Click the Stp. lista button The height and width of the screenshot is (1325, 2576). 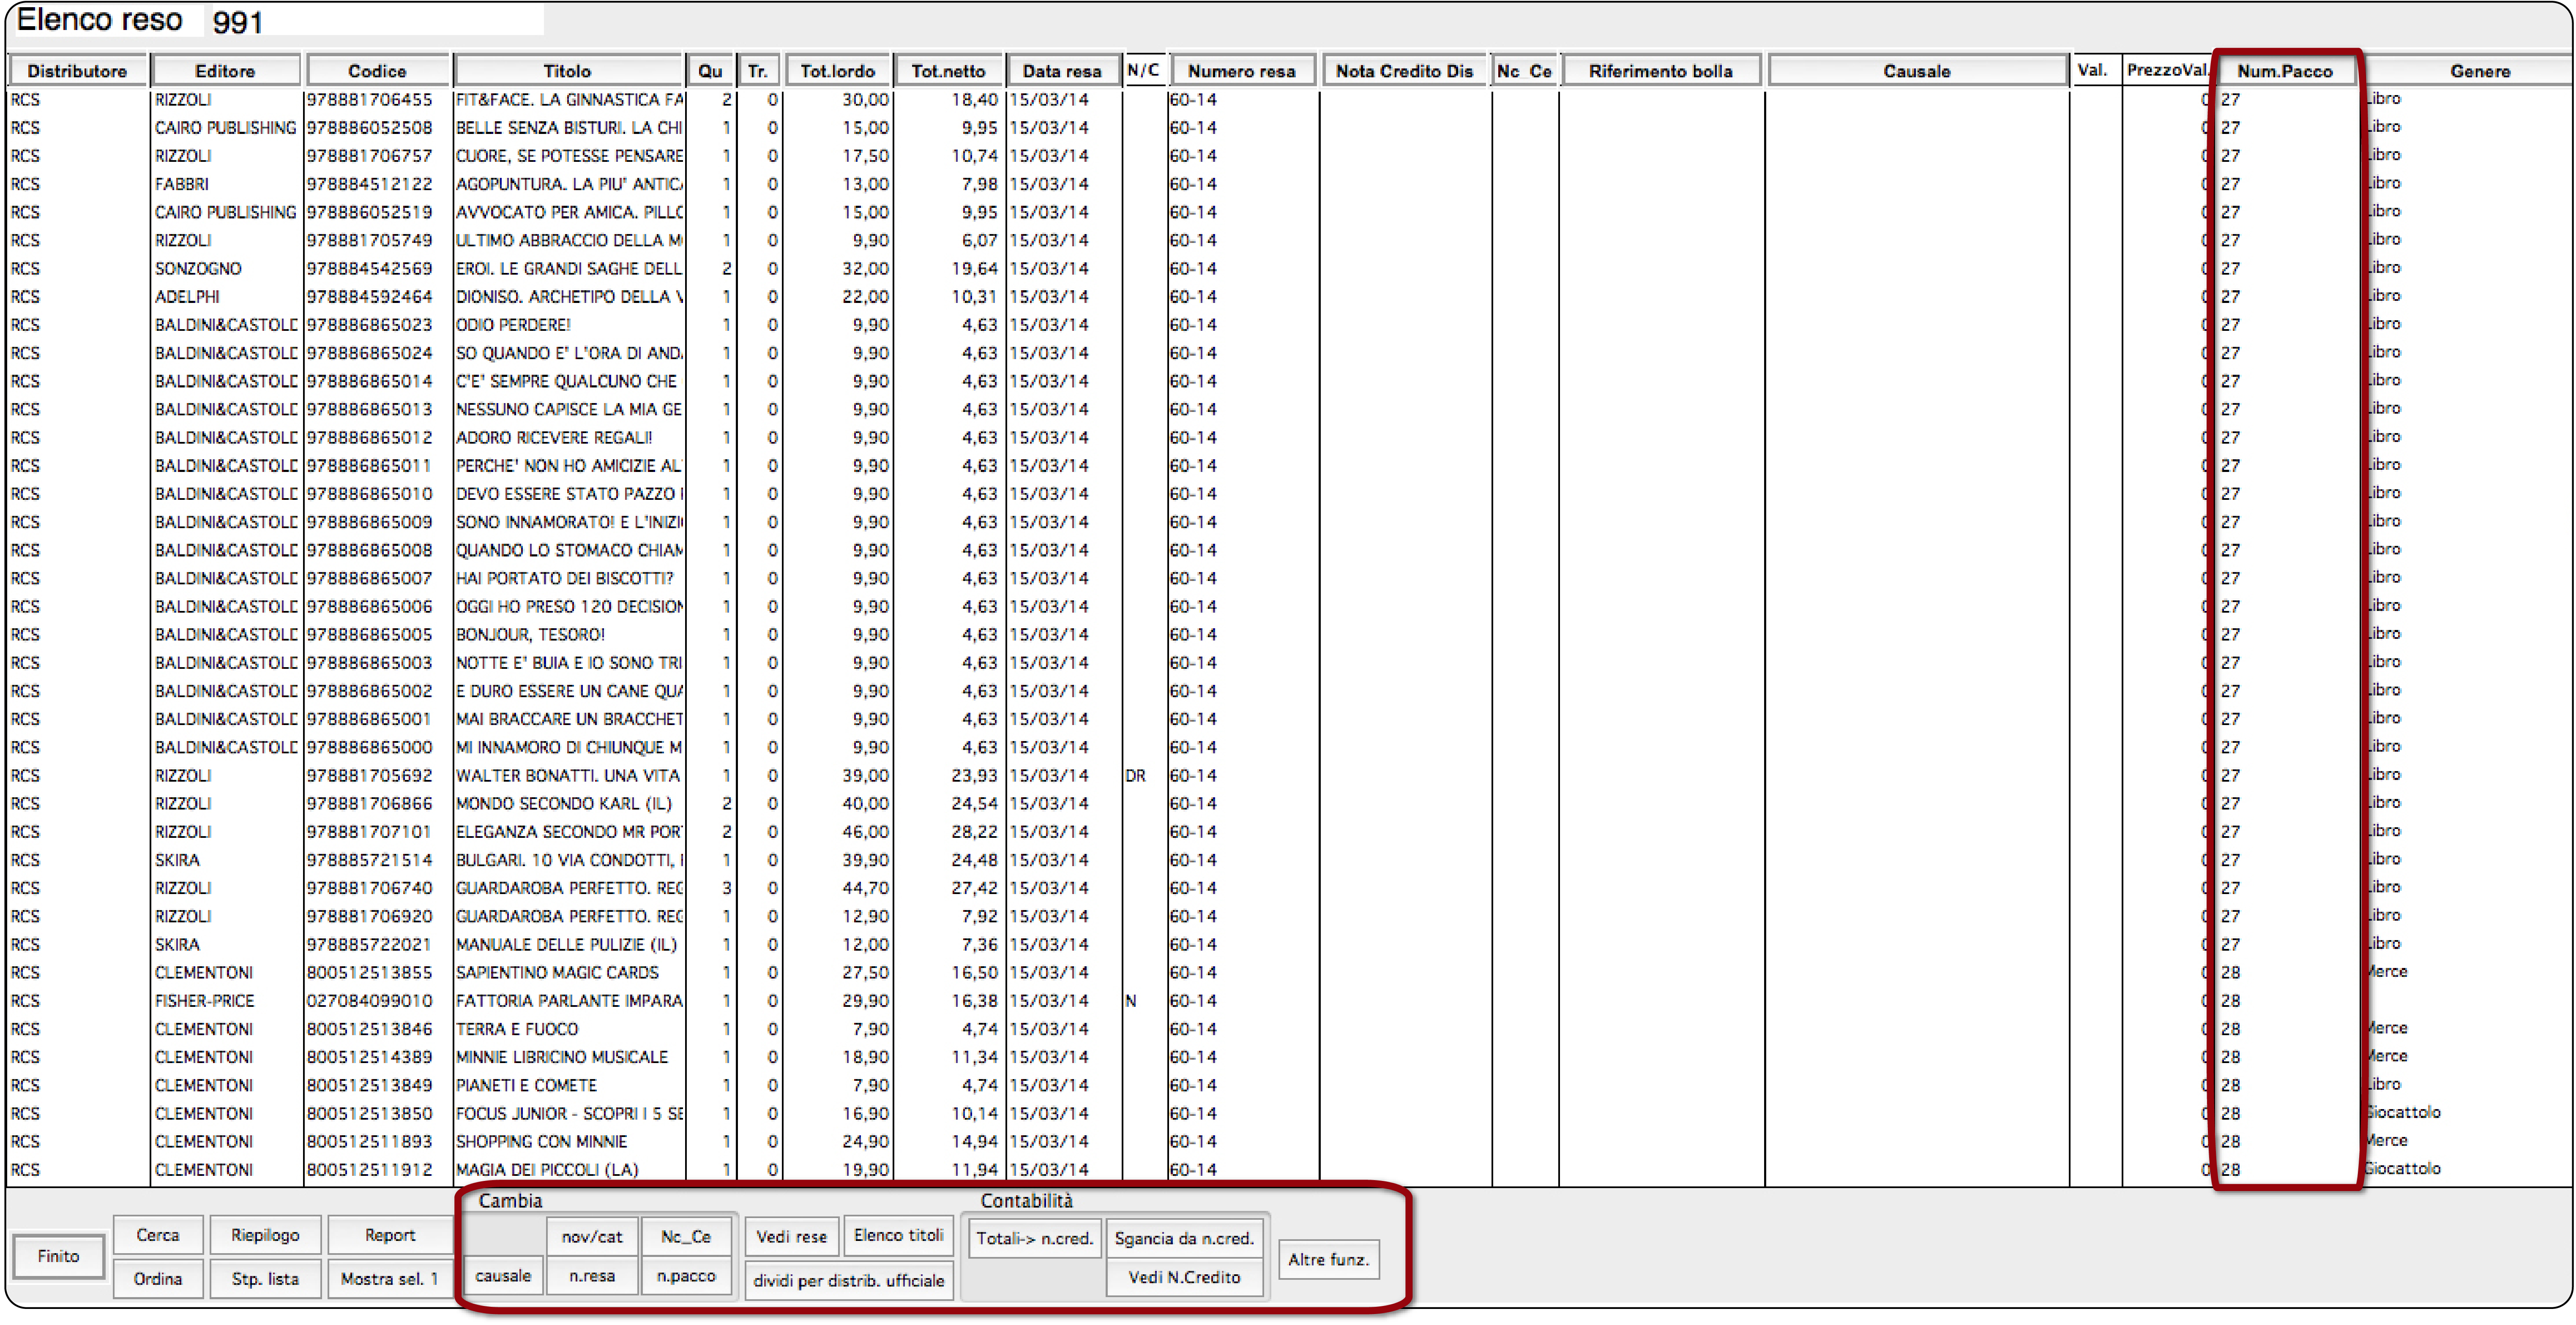[265, 1279]
